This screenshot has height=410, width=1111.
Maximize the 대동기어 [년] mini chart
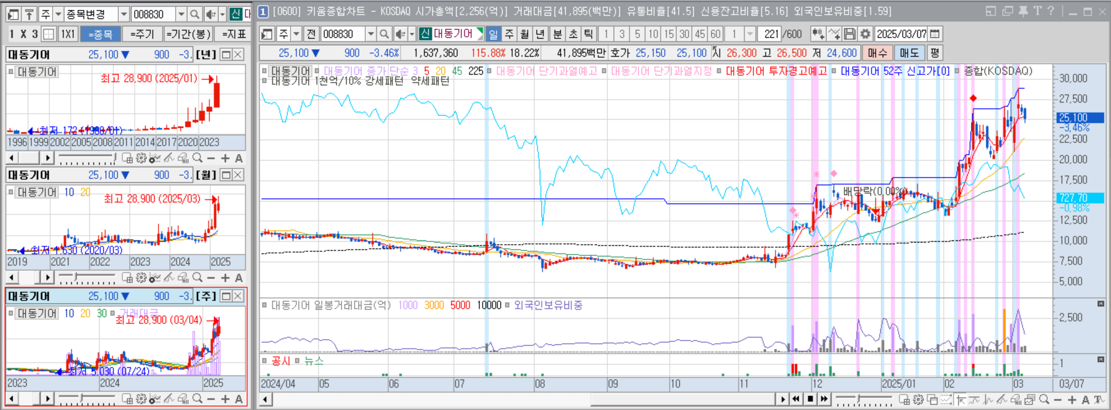pyautogui.click(x=226, y=54)
